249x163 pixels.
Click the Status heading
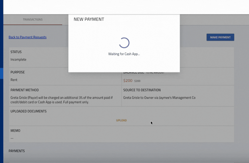16,52
